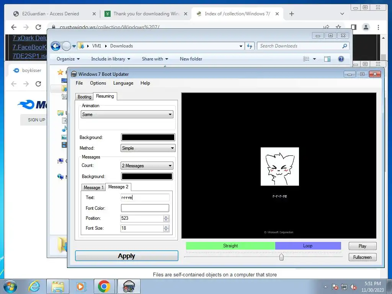Decrease Font Size with the down arrow
Screen dimensions: 392x294
(x=166, y=230)
